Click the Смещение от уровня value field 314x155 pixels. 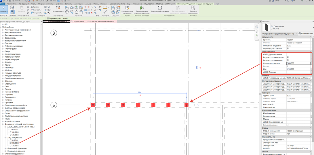pos(298,46)
